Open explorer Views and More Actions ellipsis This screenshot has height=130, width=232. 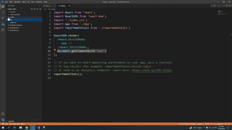[39, 6]
